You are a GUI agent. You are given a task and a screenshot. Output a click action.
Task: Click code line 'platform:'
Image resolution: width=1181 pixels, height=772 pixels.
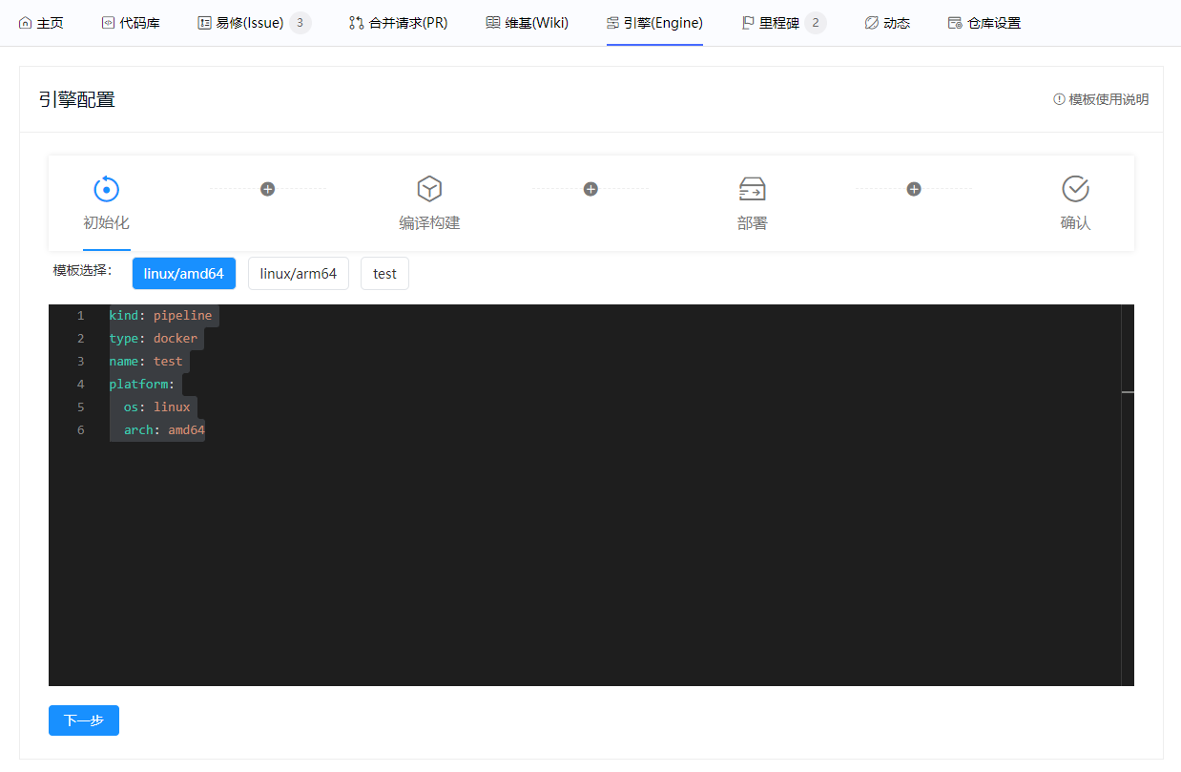142,385
